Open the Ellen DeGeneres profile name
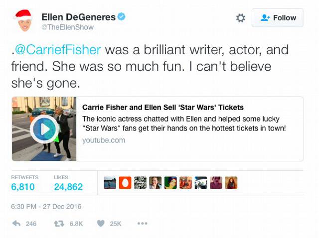319x238 pixels. 79,17
